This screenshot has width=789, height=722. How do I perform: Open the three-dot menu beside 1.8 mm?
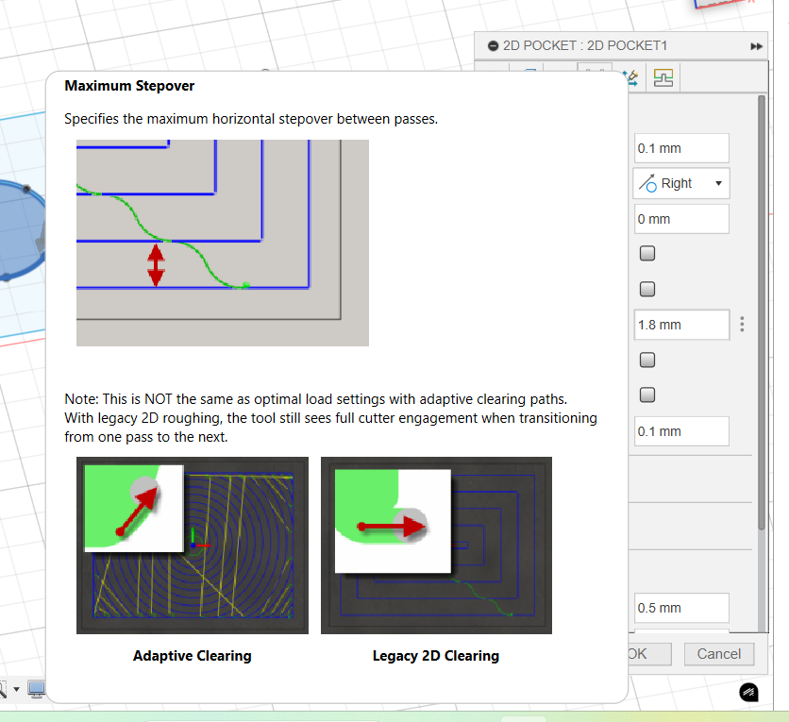pyautogui.click(x=742, y=325)
